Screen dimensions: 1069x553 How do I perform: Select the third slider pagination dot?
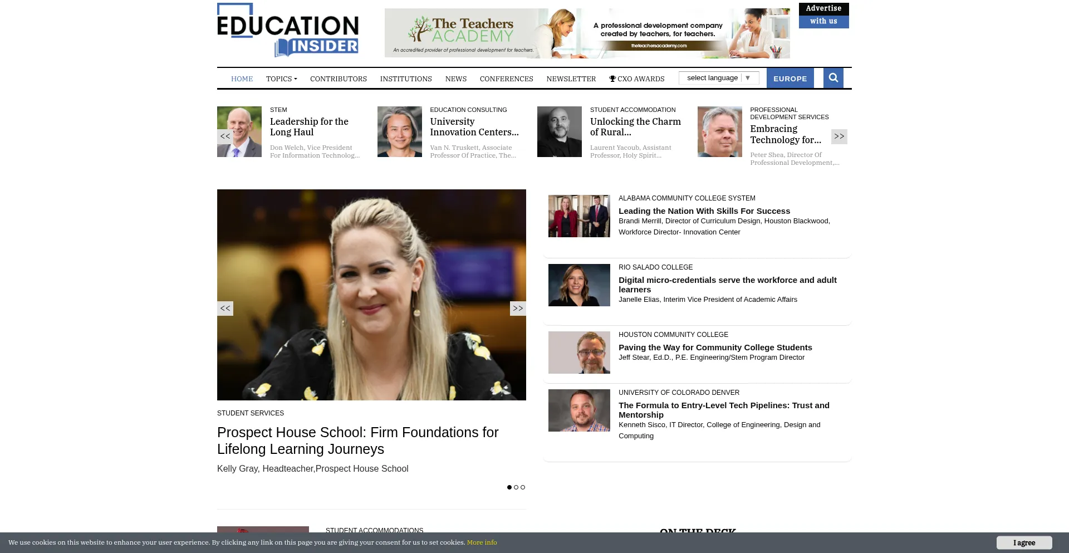coord(523,487)
